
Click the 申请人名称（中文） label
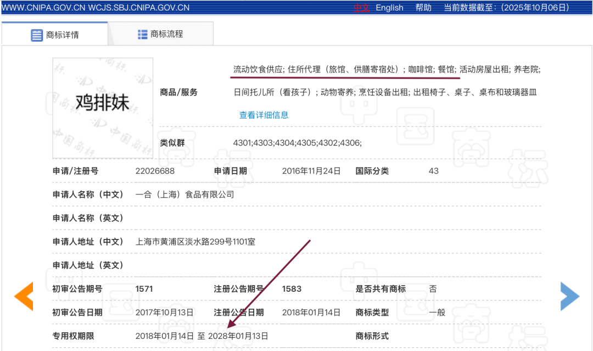coord(88,194)
